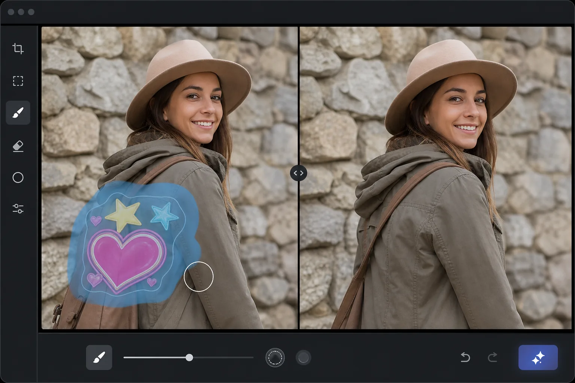Click the sparkle AI generate button
Image resolution: width=575 pixels, height=383 pixels.
tap(538, 358)
